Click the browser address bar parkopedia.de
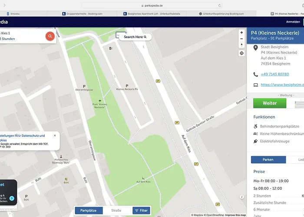 152,5
